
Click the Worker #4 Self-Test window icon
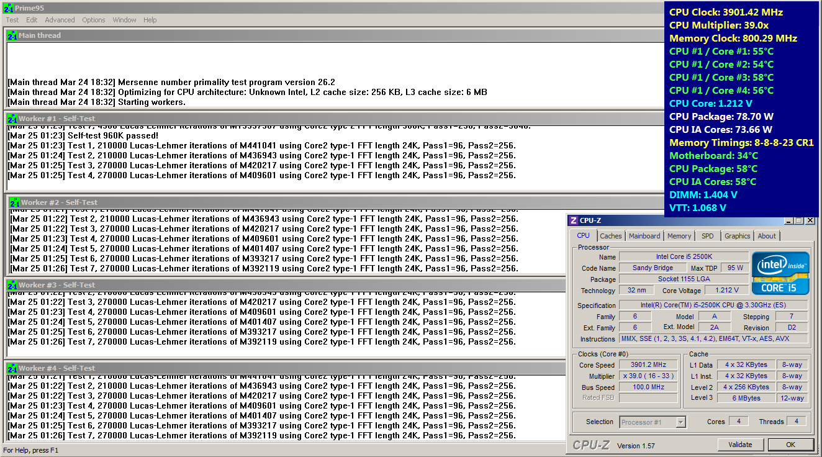12,368
